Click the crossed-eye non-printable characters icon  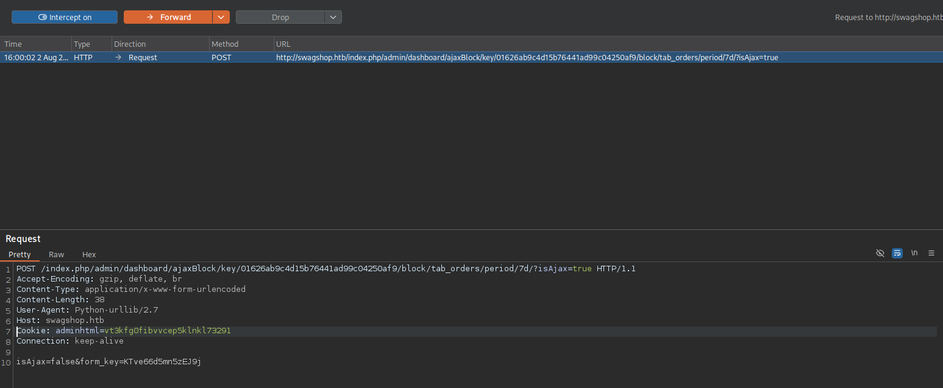pyautogui.click(x=880, y=253)
